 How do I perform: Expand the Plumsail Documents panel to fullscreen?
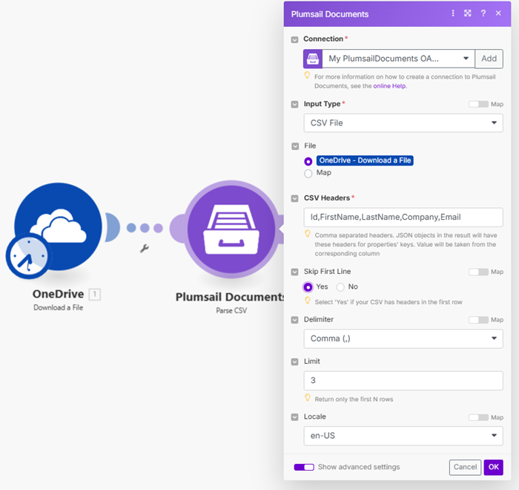pos(467,13)
